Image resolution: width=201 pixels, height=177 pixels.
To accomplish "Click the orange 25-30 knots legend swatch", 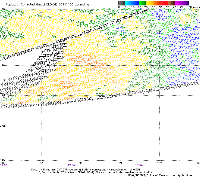I will 157,3.
